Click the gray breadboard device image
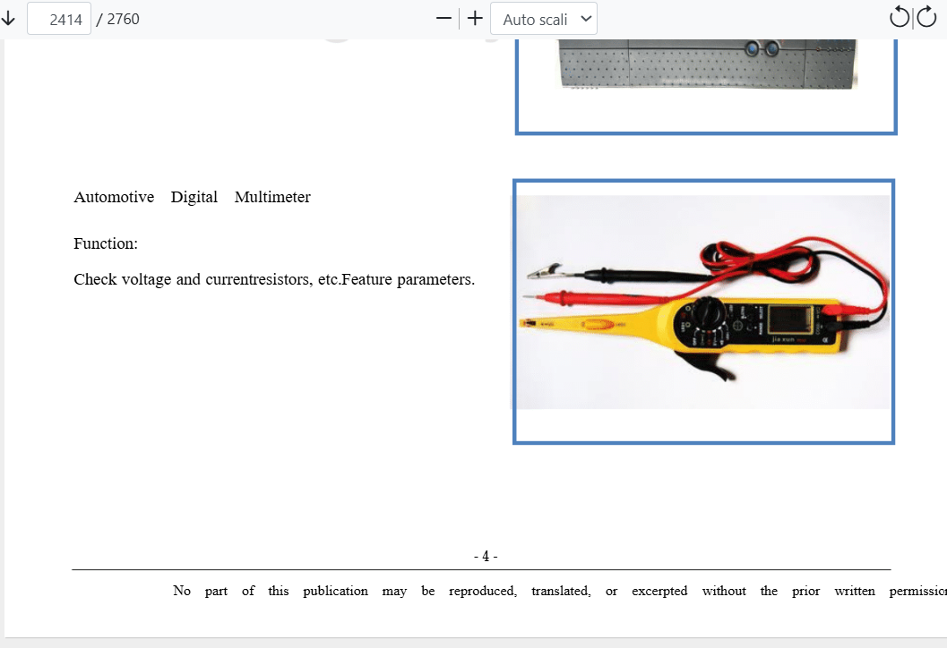947x648 pixels. 707,64
